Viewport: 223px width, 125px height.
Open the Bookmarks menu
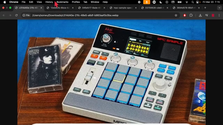[x=62, y=2]
